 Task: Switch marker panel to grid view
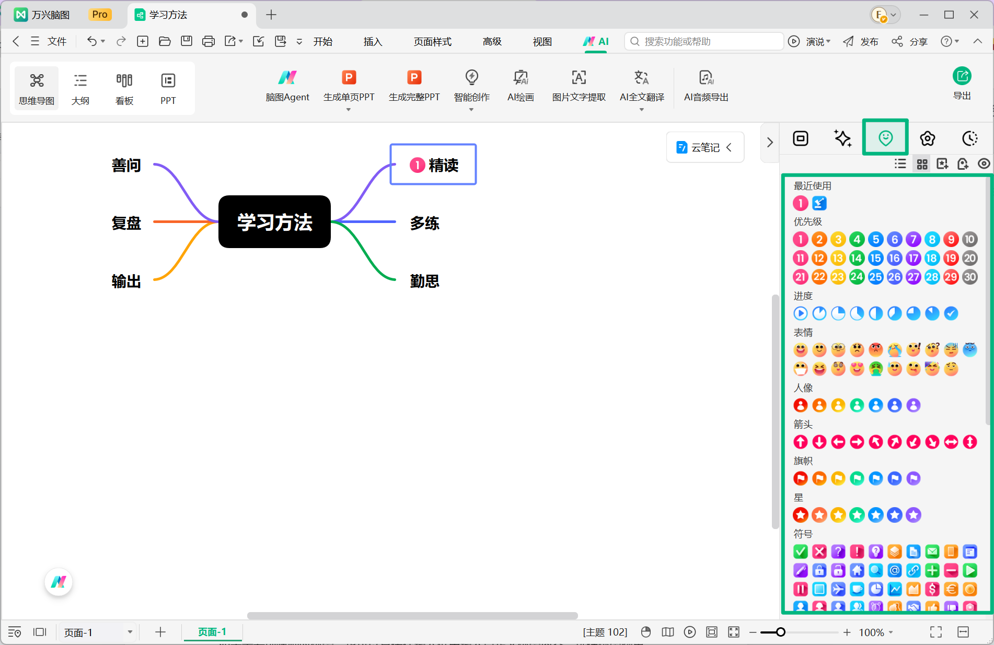click(x=922, y=164)
